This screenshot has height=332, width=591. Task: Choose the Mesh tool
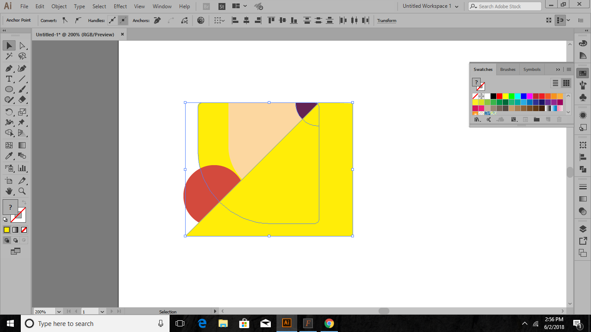coord(9,145)
